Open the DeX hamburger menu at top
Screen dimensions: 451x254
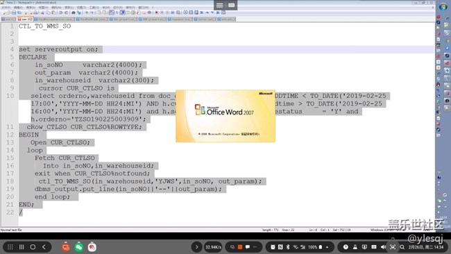[x=220, y=5]
